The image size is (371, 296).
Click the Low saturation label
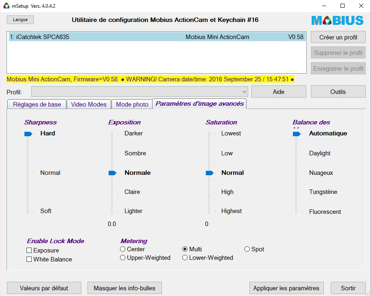click(227, 153)
